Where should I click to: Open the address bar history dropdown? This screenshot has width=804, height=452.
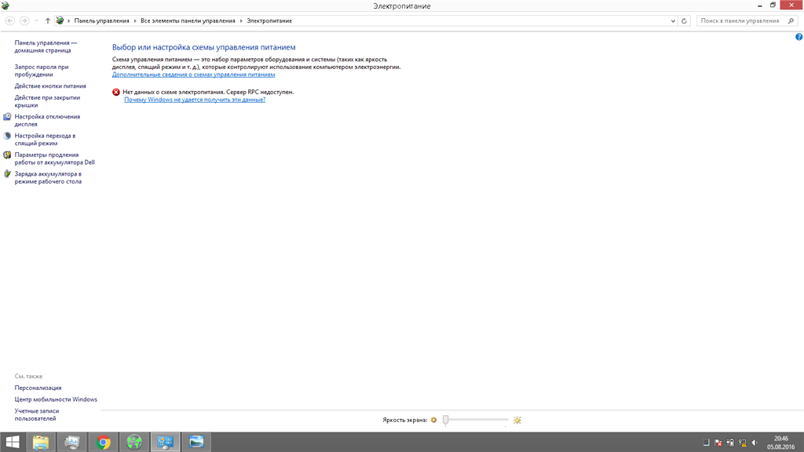point(673,21)
